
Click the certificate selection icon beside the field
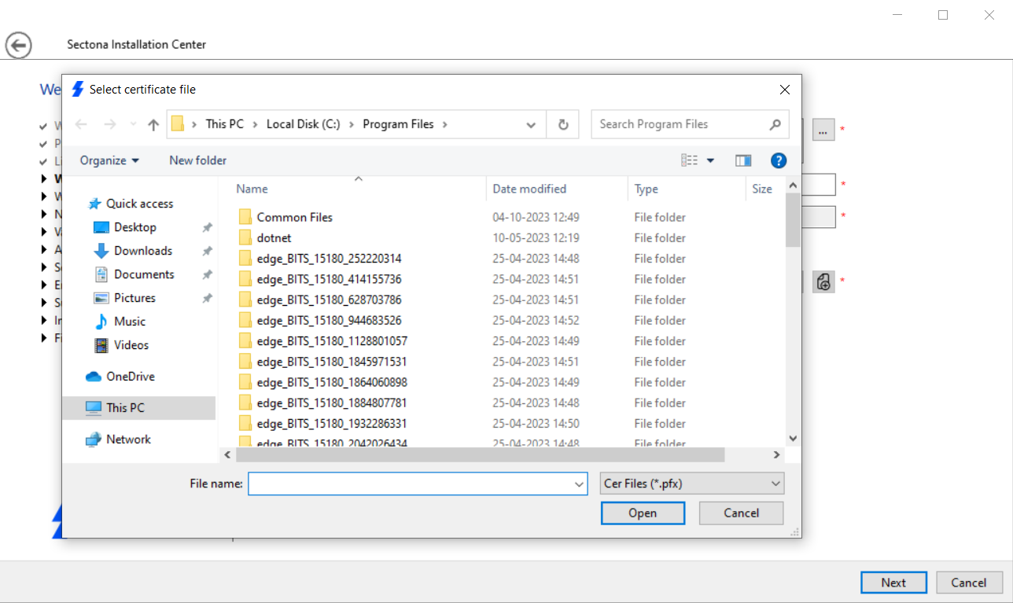click(x=823, y=281)
